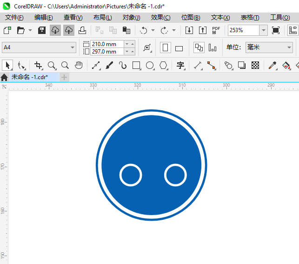Select the Color Eyedropper tool
The height and width of the screenshot is (264, 299).
click(272, 65)
